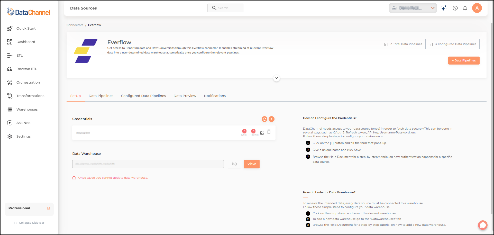Open the workspace selector dropdown

point(413,8)
